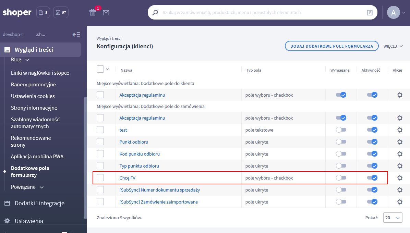
Task: Open gear actions for customer Akceptacja regulaminu
Action: pyautogui.click(x=399, y=95)
